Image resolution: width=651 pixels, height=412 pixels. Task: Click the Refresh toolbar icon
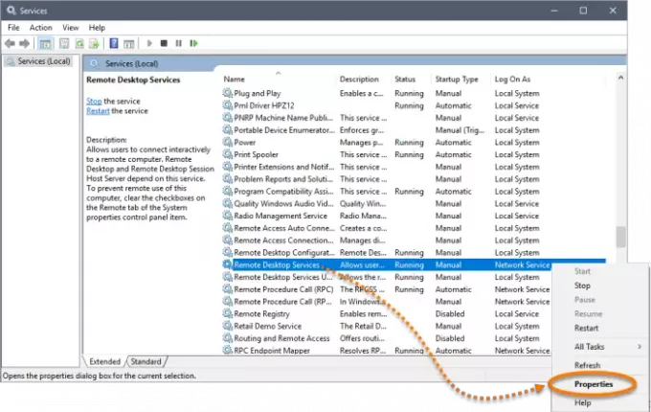79,43
